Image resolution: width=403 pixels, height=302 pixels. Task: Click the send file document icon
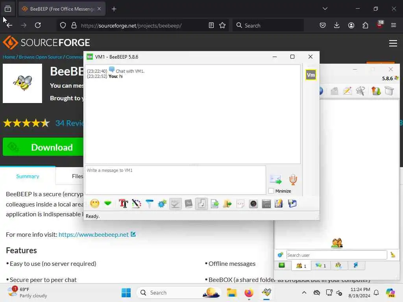(214, 204)
